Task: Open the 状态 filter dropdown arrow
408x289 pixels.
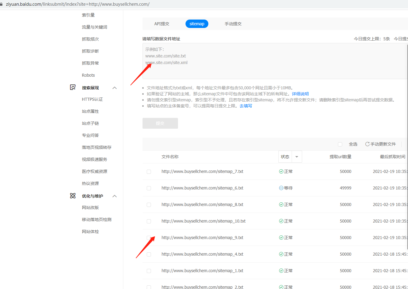Action: (297, 157)
